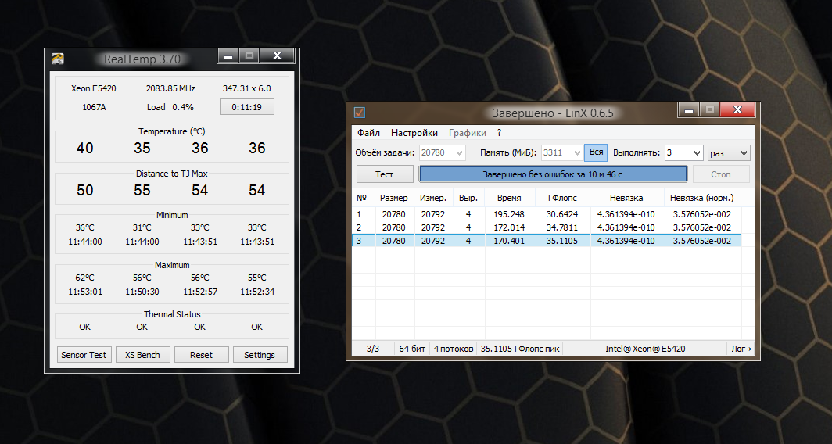Click the 50 Distance to TJ Max value
The width and height of the screenshot is (832, 444).
[x=85, y=191]
